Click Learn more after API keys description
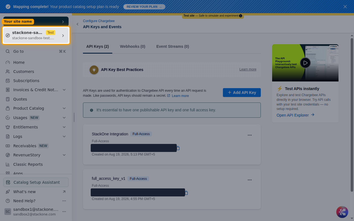This screenshot has height=221, width=354. tap(180, 96)
